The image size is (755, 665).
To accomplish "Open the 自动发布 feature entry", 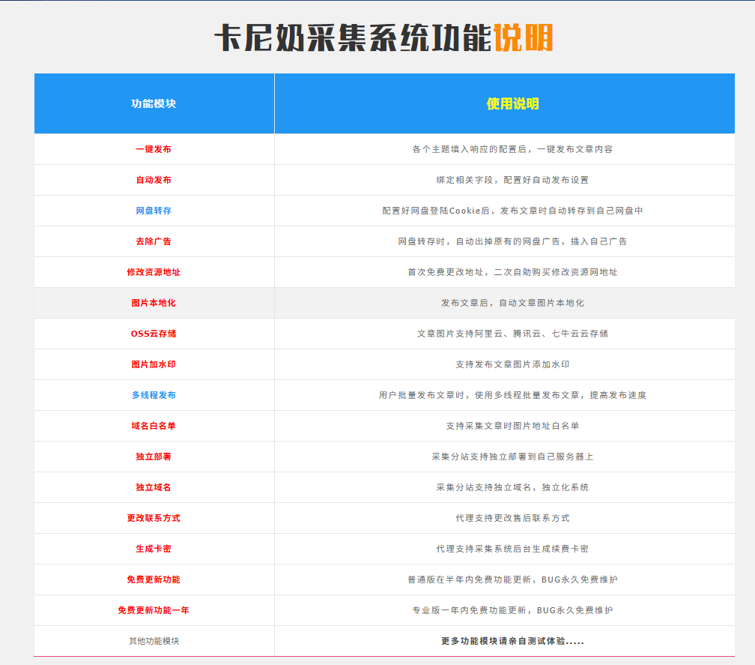I will coord(154,179).
